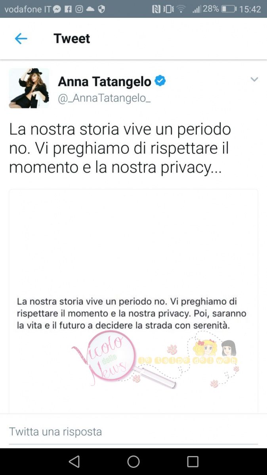Tap the Wi-Fi status icon
The height and width of the screenshot is (475, 267).
181,9
